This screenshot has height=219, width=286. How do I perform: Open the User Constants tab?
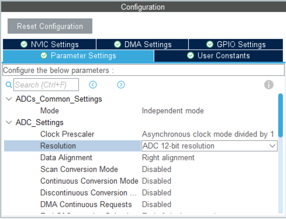219,56
